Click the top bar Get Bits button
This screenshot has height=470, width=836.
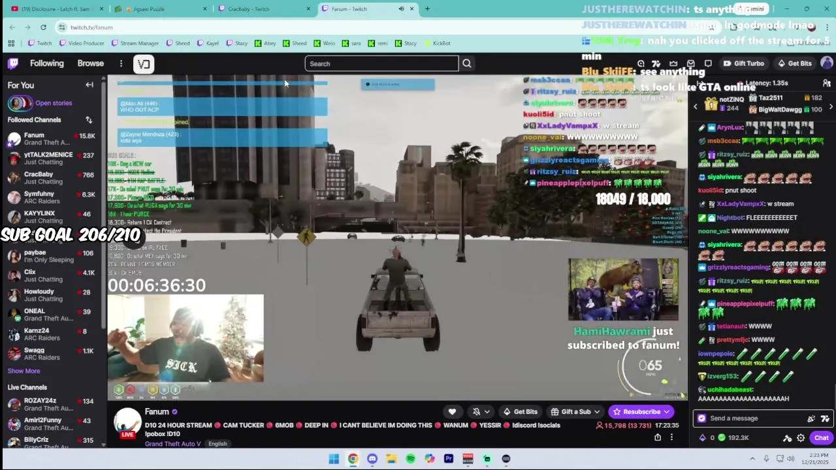tap(795, 63)
